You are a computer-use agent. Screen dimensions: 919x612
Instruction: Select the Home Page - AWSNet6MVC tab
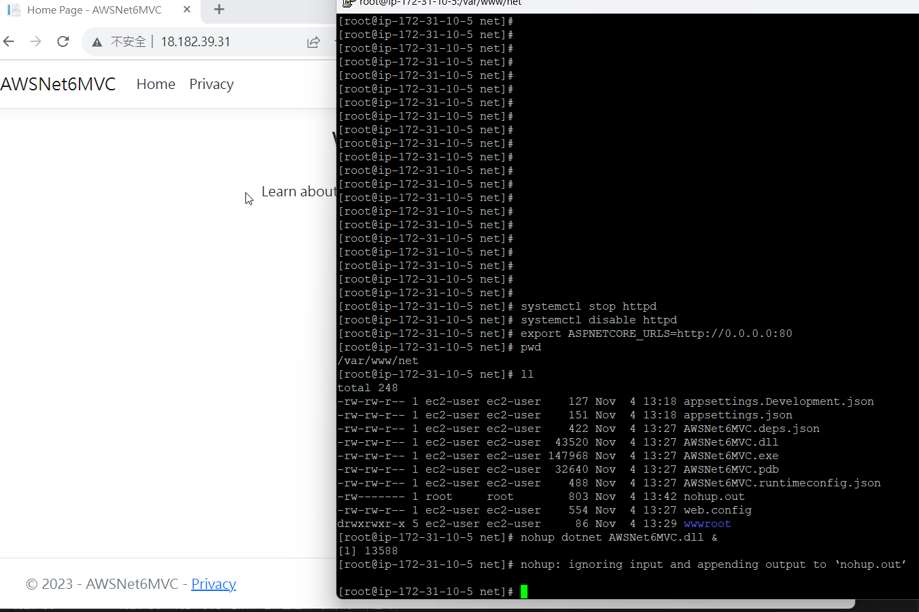coord(99,10)
